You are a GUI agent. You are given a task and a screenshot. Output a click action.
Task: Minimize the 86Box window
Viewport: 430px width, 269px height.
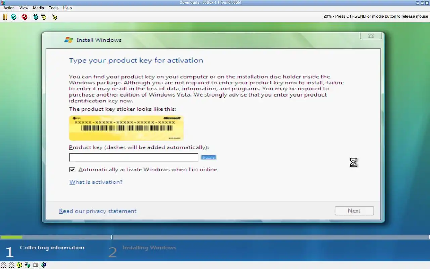coord(418,3)
